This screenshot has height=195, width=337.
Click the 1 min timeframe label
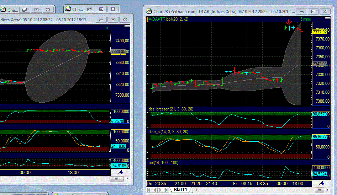(105, 27)
